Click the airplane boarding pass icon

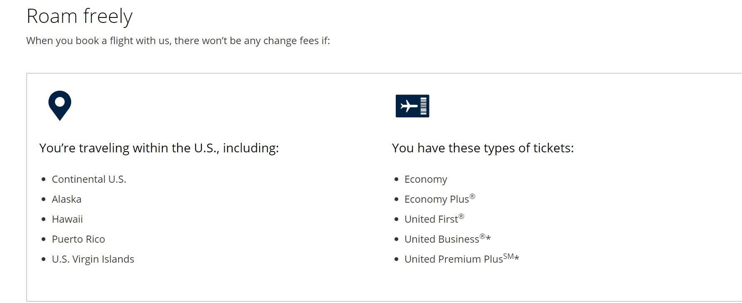pyautogui.click(x=412, y=106)
